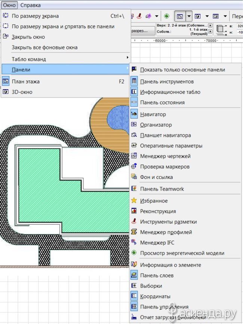
Task: Click the ruler at 60000 mark
Action: click(x=160, y=40)
